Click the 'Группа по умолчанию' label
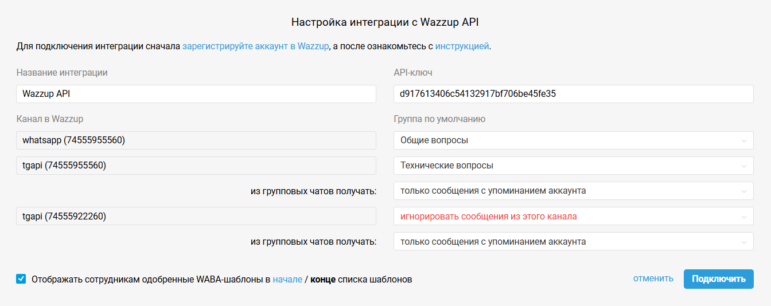Screen dimensions: 771x306 (439, 119)
